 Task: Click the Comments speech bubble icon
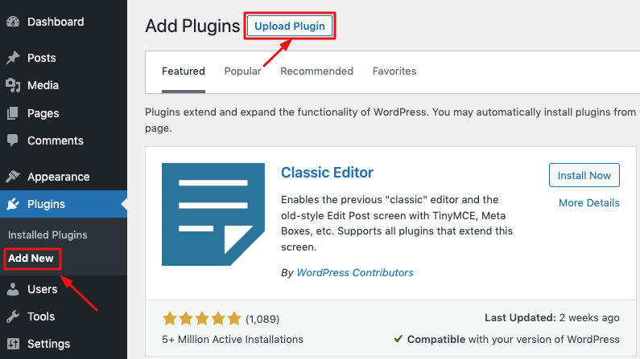point(13,141)
